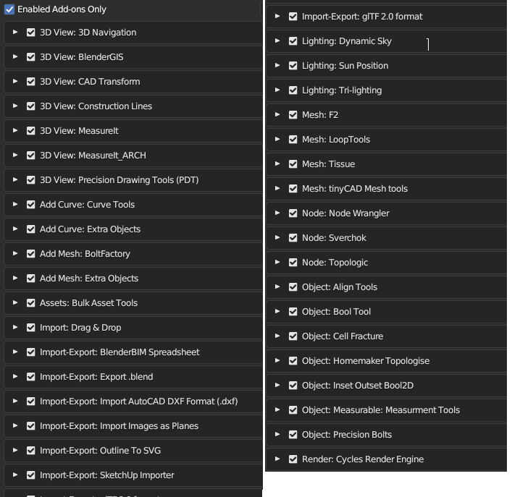Image resolution: width=512 pixels, height=497 pixels.
Task: Toggle the MeasureIt_ARCH add-on checkbox
Action: [x=30, y=156]
